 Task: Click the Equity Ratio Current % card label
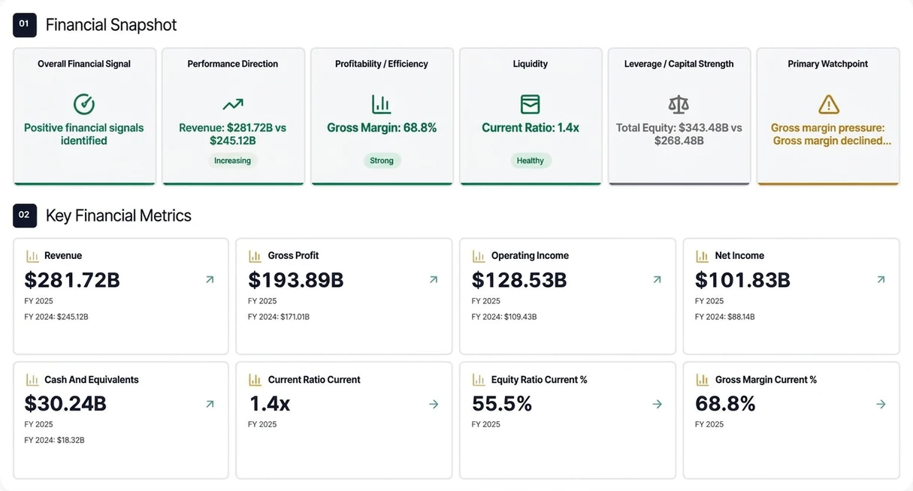click(540, 380)
